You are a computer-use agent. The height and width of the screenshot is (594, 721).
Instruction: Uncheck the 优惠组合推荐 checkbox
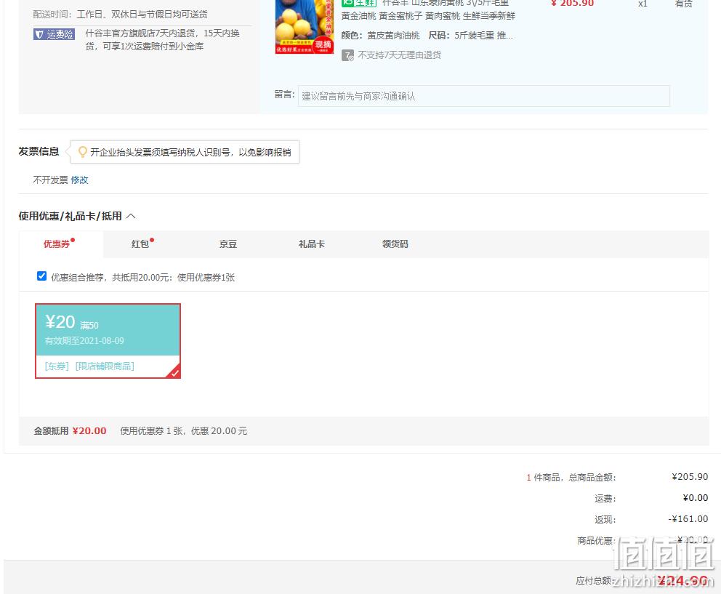click(41, 276)
